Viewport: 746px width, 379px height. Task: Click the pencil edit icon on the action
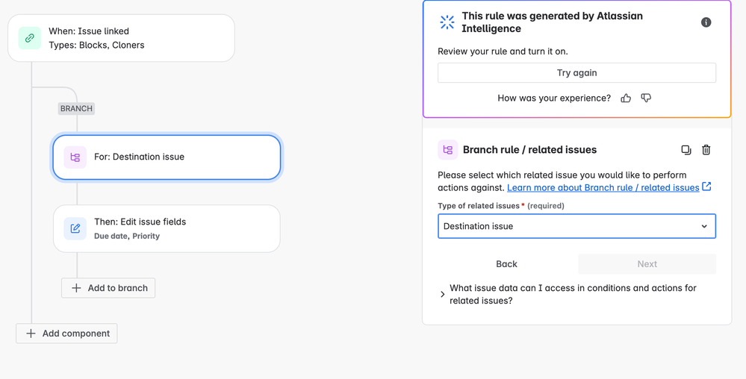point(75,229)
